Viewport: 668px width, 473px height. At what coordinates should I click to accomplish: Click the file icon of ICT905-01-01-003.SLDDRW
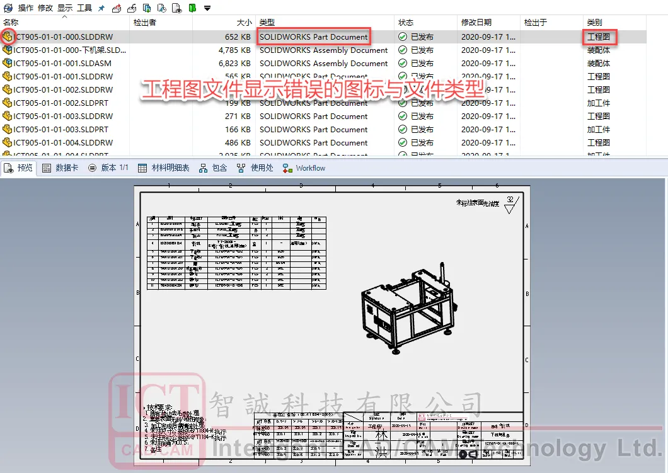(7, 116)
